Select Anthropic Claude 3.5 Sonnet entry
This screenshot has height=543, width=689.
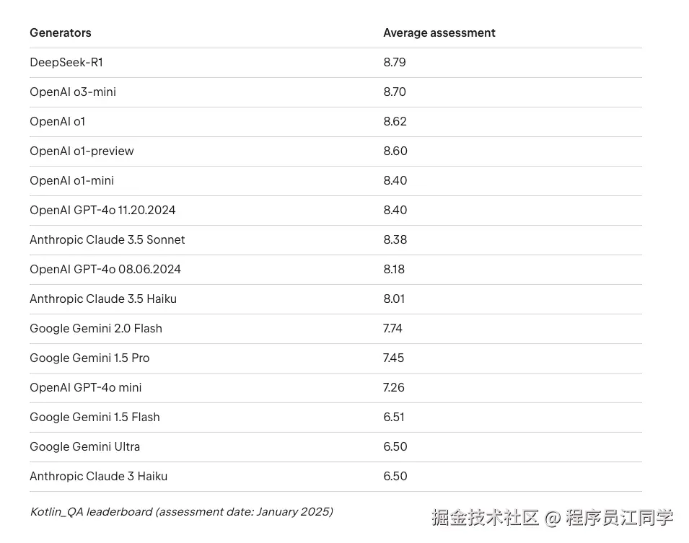click(107, 240)
